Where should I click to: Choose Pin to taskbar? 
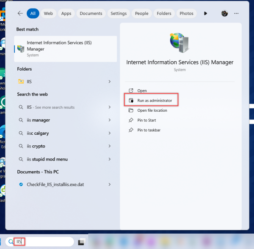tap(149, 130)
